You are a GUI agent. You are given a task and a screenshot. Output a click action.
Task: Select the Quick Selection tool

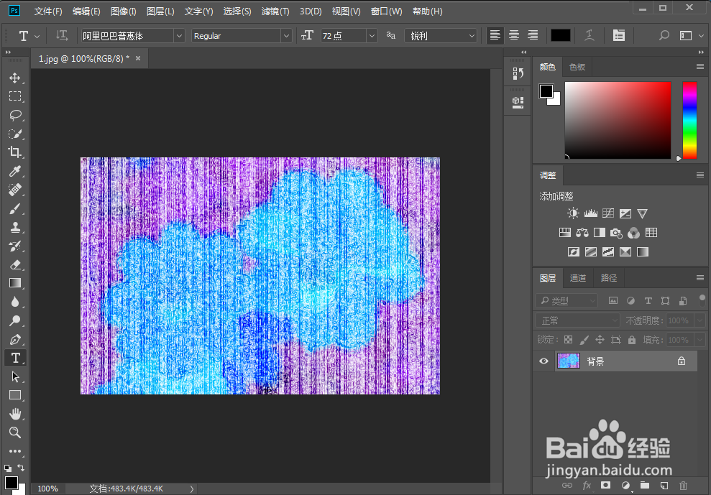pyautogui.click(x=15, y=134)
